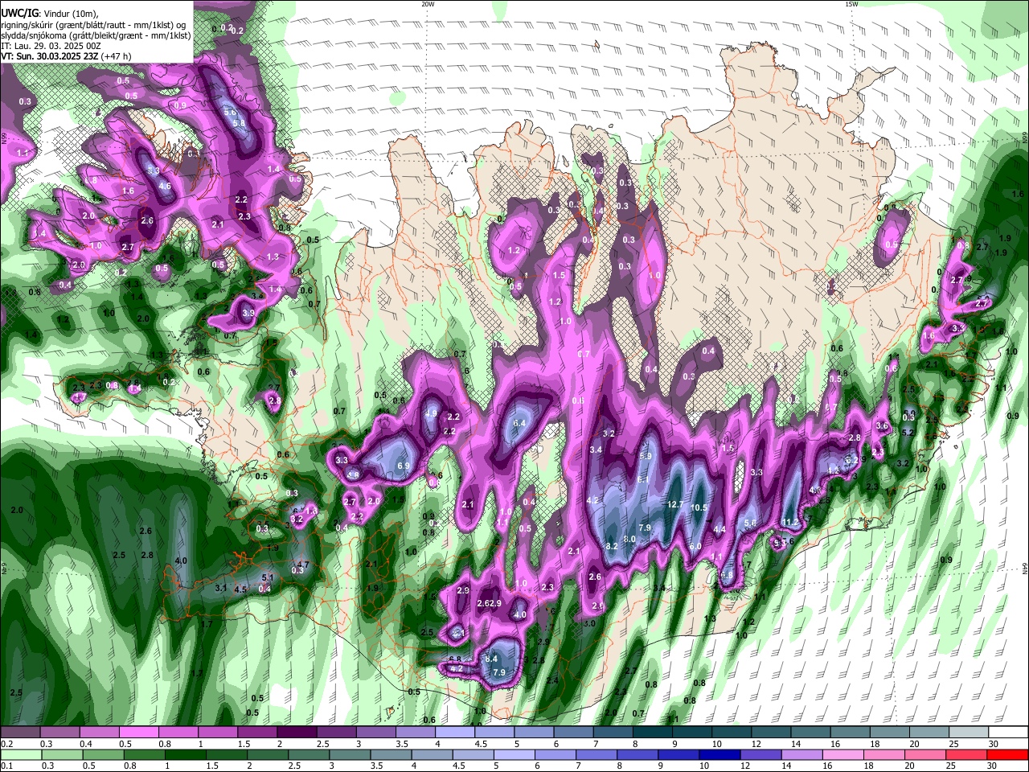Click the '10.5' precipitation value on the map
1029x772 pixels.
[699, 507]
